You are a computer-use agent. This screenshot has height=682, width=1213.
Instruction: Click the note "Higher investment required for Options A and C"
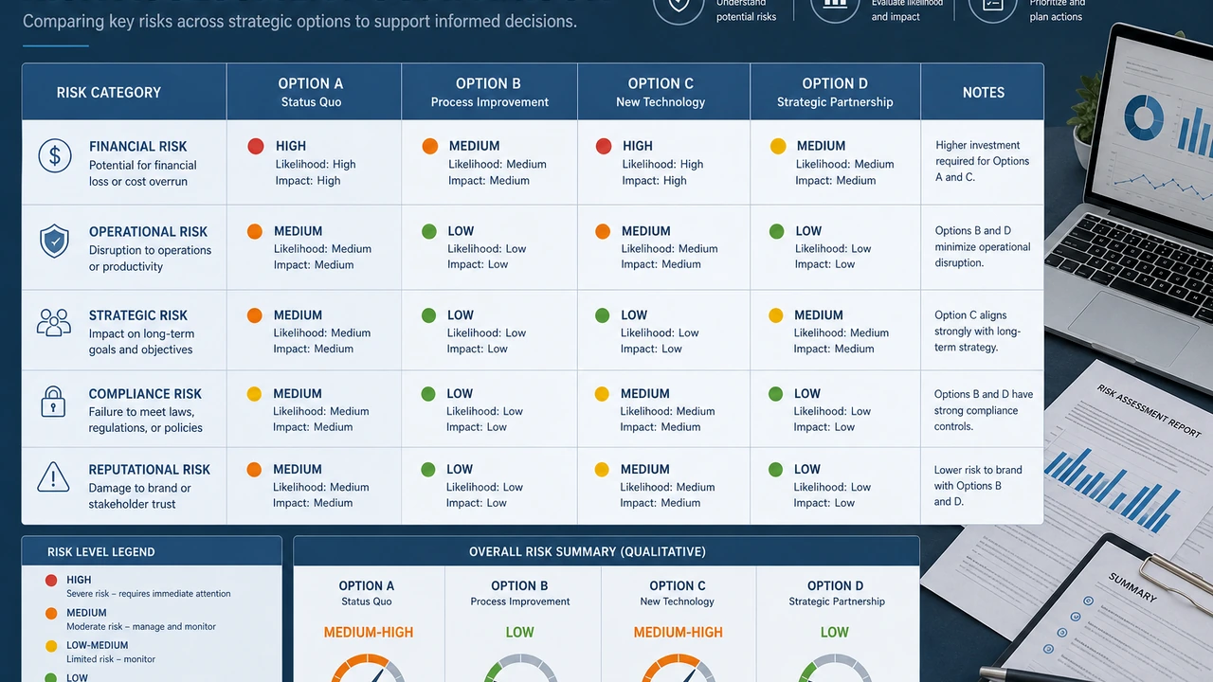coord(983,161)
